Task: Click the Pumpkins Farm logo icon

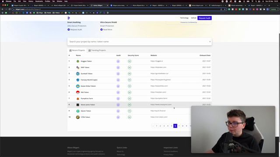Action: [78, 99]
